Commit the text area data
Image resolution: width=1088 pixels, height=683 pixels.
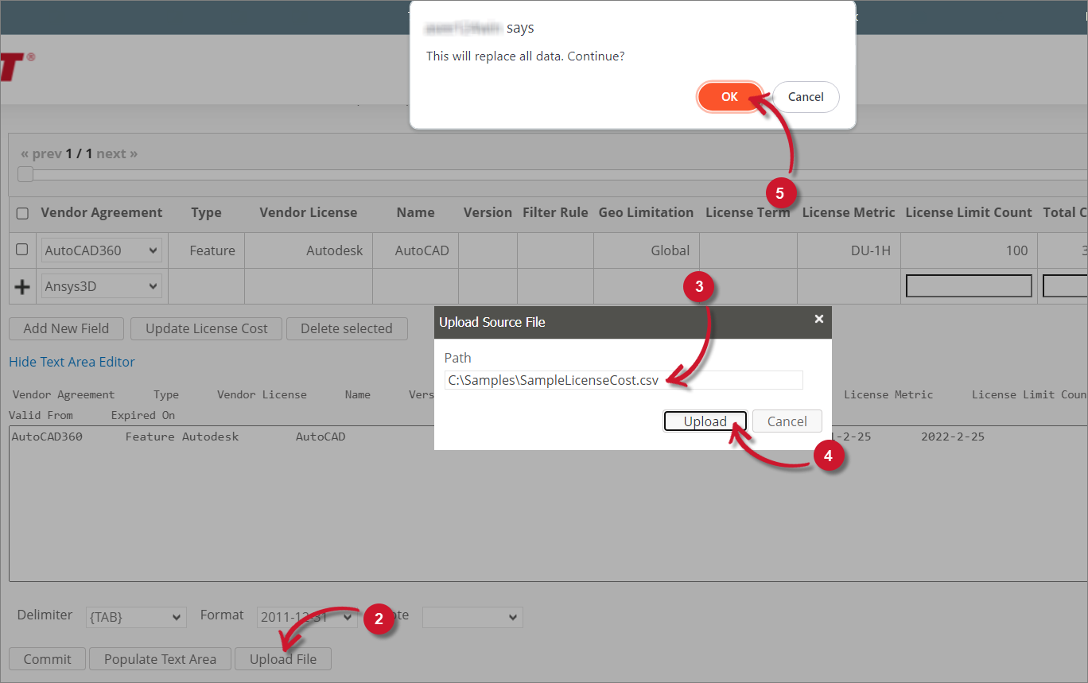point(47,658)
